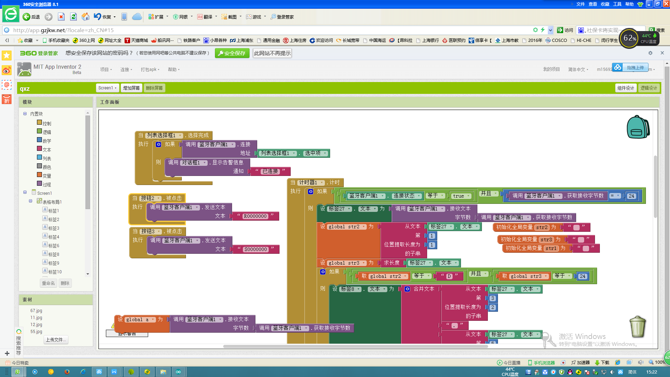The width and height of the screenshot is (670, 377).
Task: Collapse the 表格布局1 tree node
Action: click(31, 201)
